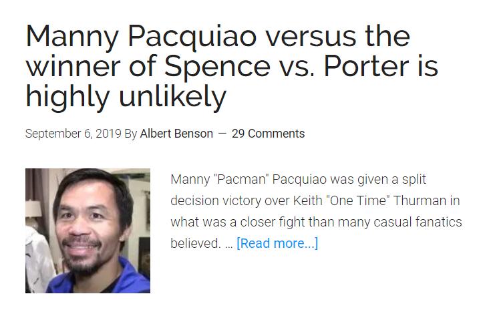This screenshot has height=310, width=483.
Task: Select the 'By' text before the author name
Action: [x=131, y=134]
